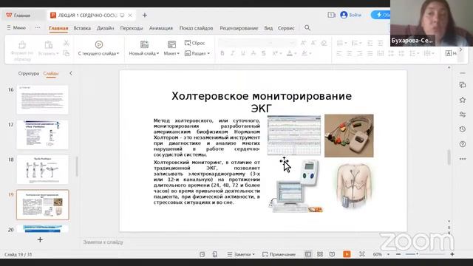Switch to the Слайды tab in the panel
This screenshot has height=266, width=473.
[x=51, y=73]
